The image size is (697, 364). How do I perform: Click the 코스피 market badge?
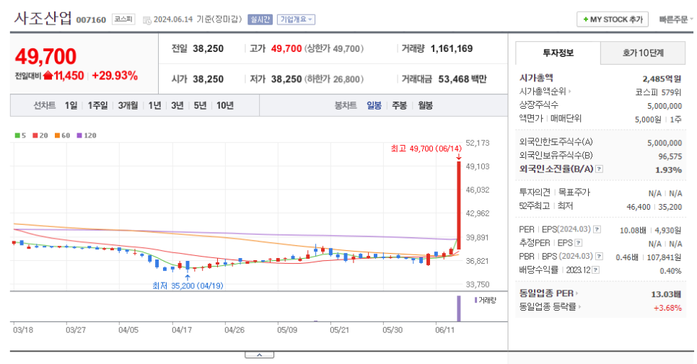pos(123,19)
